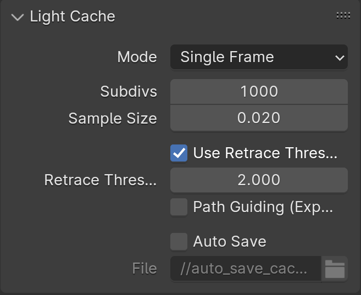
Task: Click the auto_save_cache file path field
Action: (x=246, y=269)
